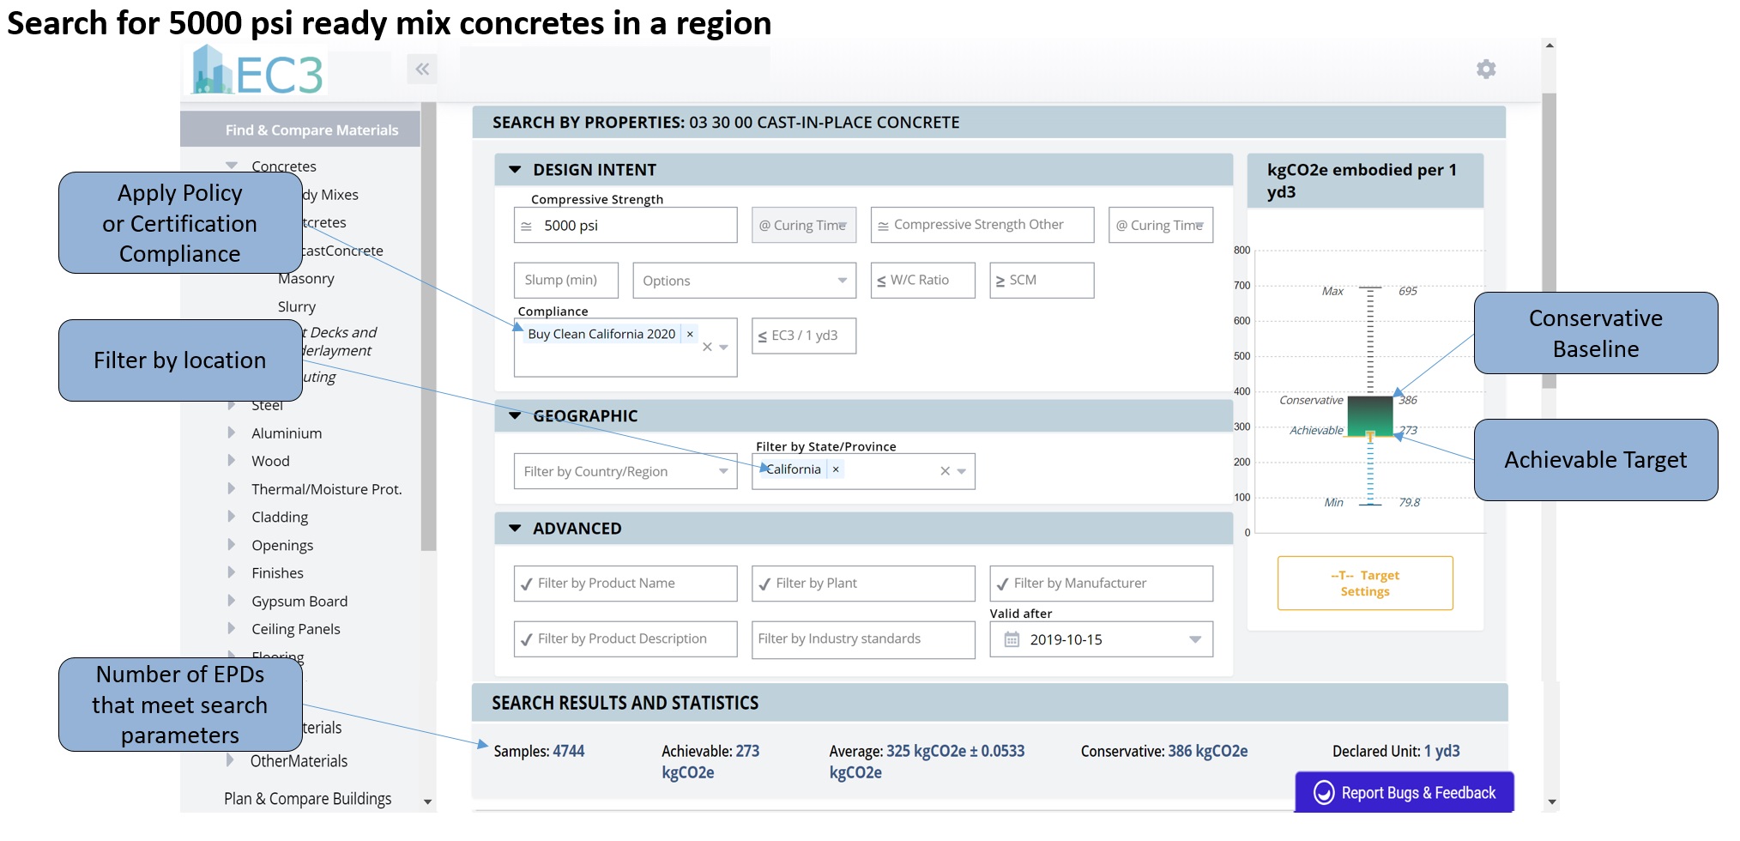Clear all Compliance field selections

[x=707, y=348]
